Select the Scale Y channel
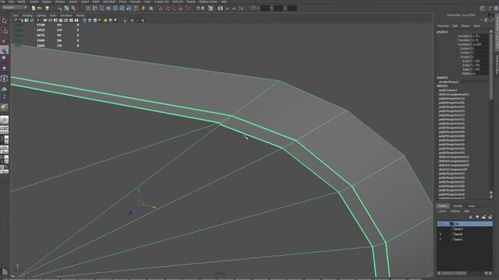 point(468,65)
